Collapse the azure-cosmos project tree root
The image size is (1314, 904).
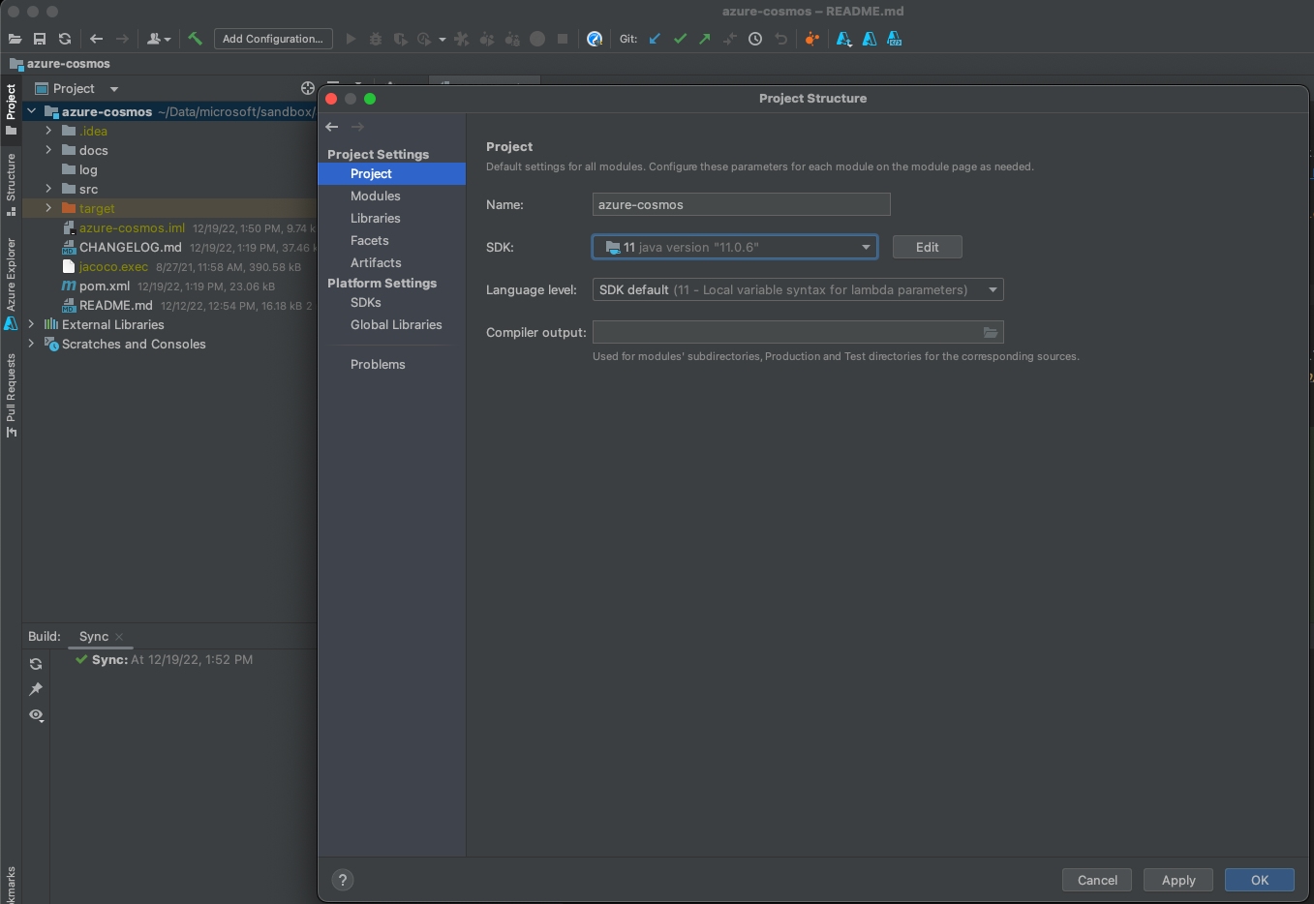point(30,111)
